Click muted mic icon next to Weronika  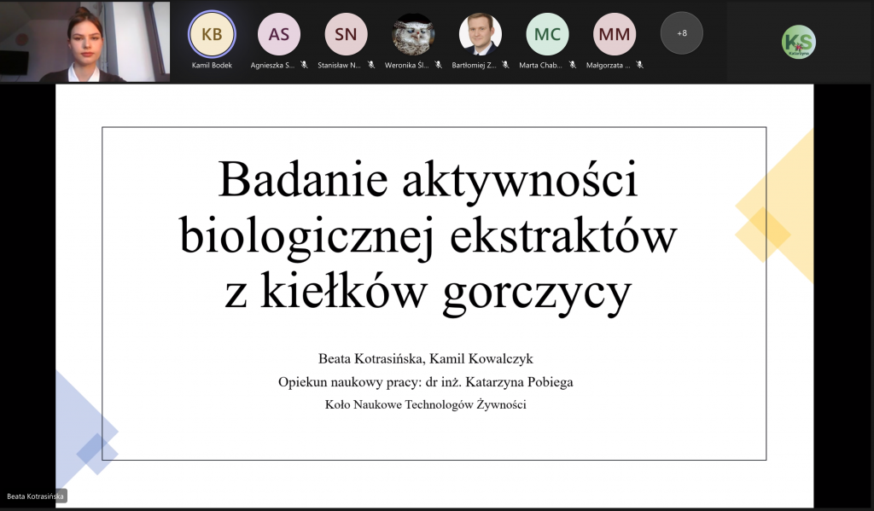click(x=438, y=65)
